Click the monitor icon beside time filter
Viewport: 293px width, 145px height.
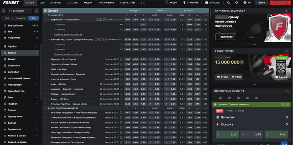36,11
